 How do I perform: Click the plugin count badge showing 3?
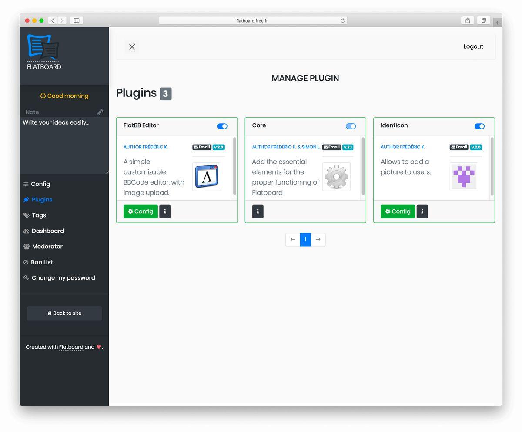(x=166, y=94)
